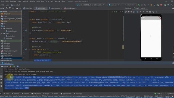This screenshot has height=98, width=174.
Task: Open Terminal tool window
Action: [25, 94]
